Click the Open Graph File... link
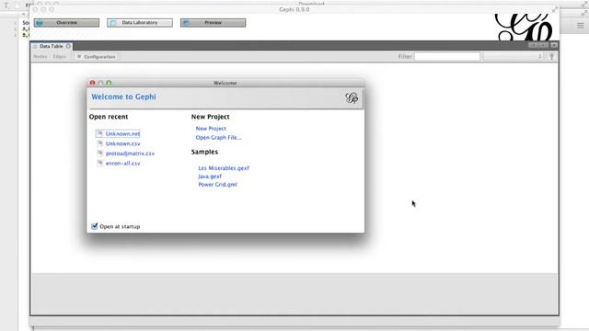Viewport: 589px width, 331px height. pos(218,138)
